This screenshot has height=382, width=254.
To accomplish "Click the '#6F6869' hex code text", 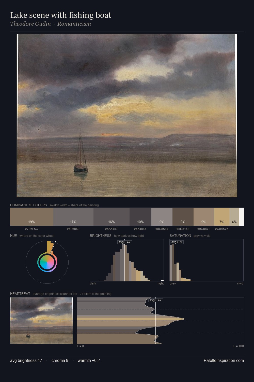I will (73, 229).
